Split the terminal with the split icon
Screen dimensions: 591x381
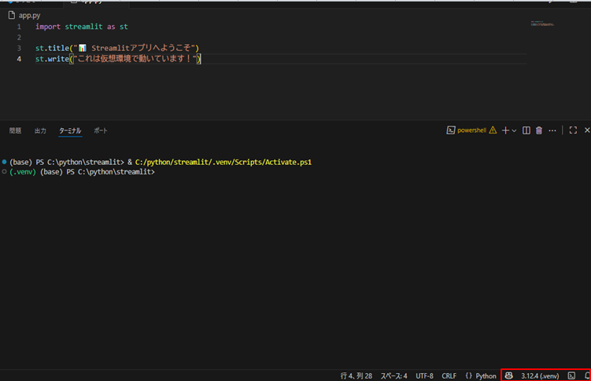click(x=526, y=130)
